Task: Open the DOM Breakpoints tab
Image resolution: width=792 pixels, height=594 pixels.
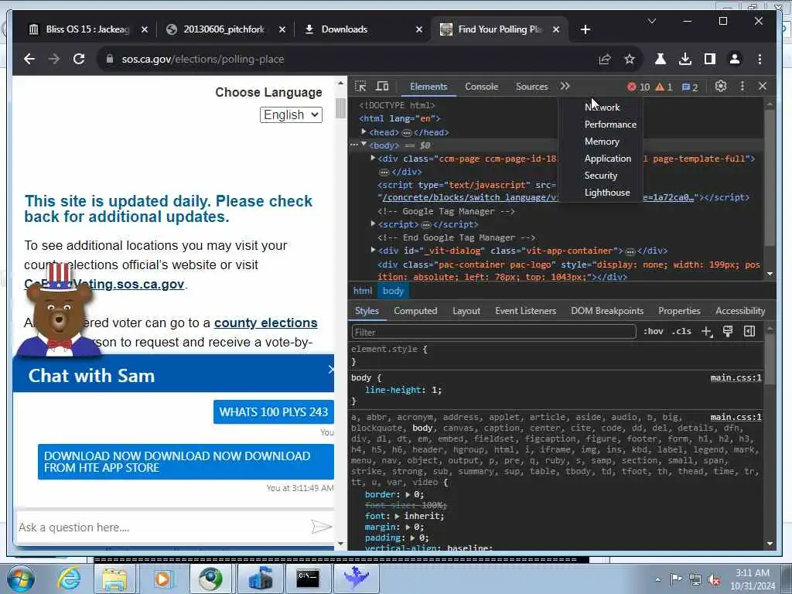Action: [607, 311]
